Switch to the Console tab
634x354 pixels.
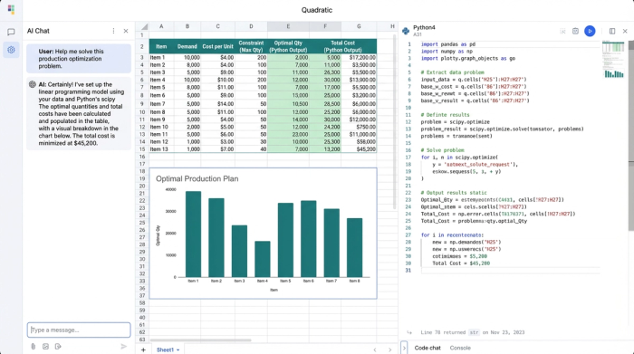click(460, 348)
